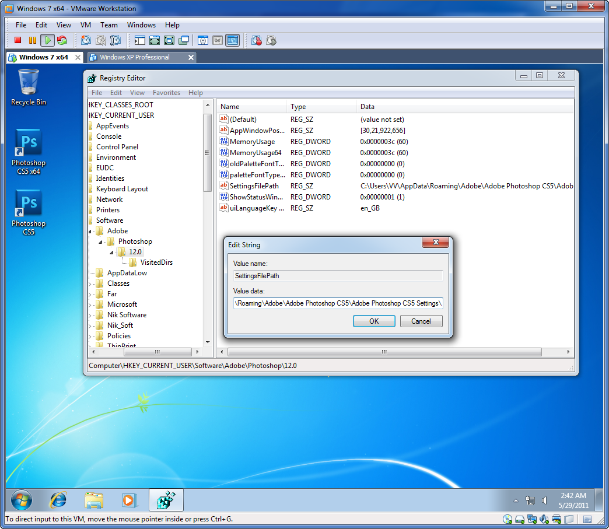Suspend the virtual machine with the pause icon

33,40
